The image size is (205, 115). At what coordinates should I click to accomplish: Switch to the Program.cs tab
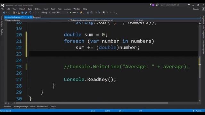[x=38, y=17]
